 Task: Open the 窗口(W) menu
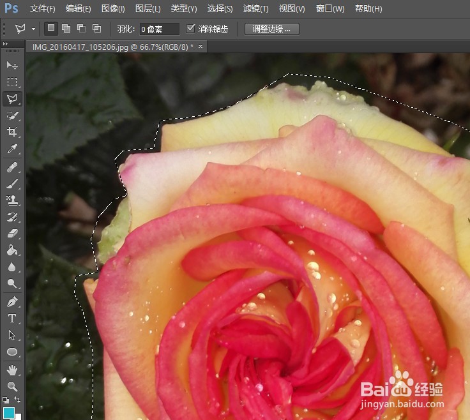tap(330, 9)
